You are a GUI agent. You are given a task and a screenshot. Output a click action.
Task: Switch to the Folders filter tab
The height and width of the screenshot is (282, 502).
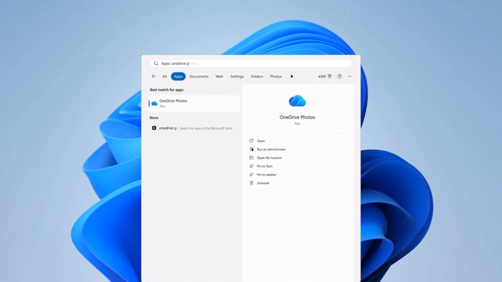point(257,76)
